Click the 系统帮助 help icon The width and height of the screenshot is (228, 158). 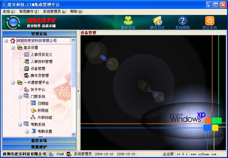point(182,21)
